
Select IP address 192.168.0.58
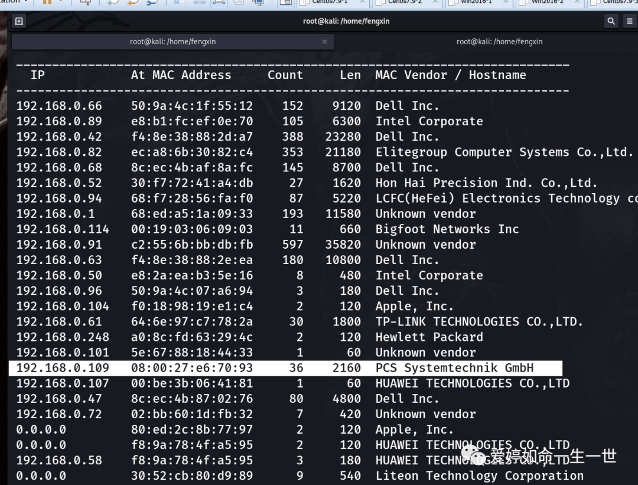(59, 461)
